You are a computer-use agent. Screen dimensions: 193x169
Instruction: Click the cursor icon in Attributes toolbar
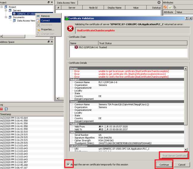(x=175, y=7)
